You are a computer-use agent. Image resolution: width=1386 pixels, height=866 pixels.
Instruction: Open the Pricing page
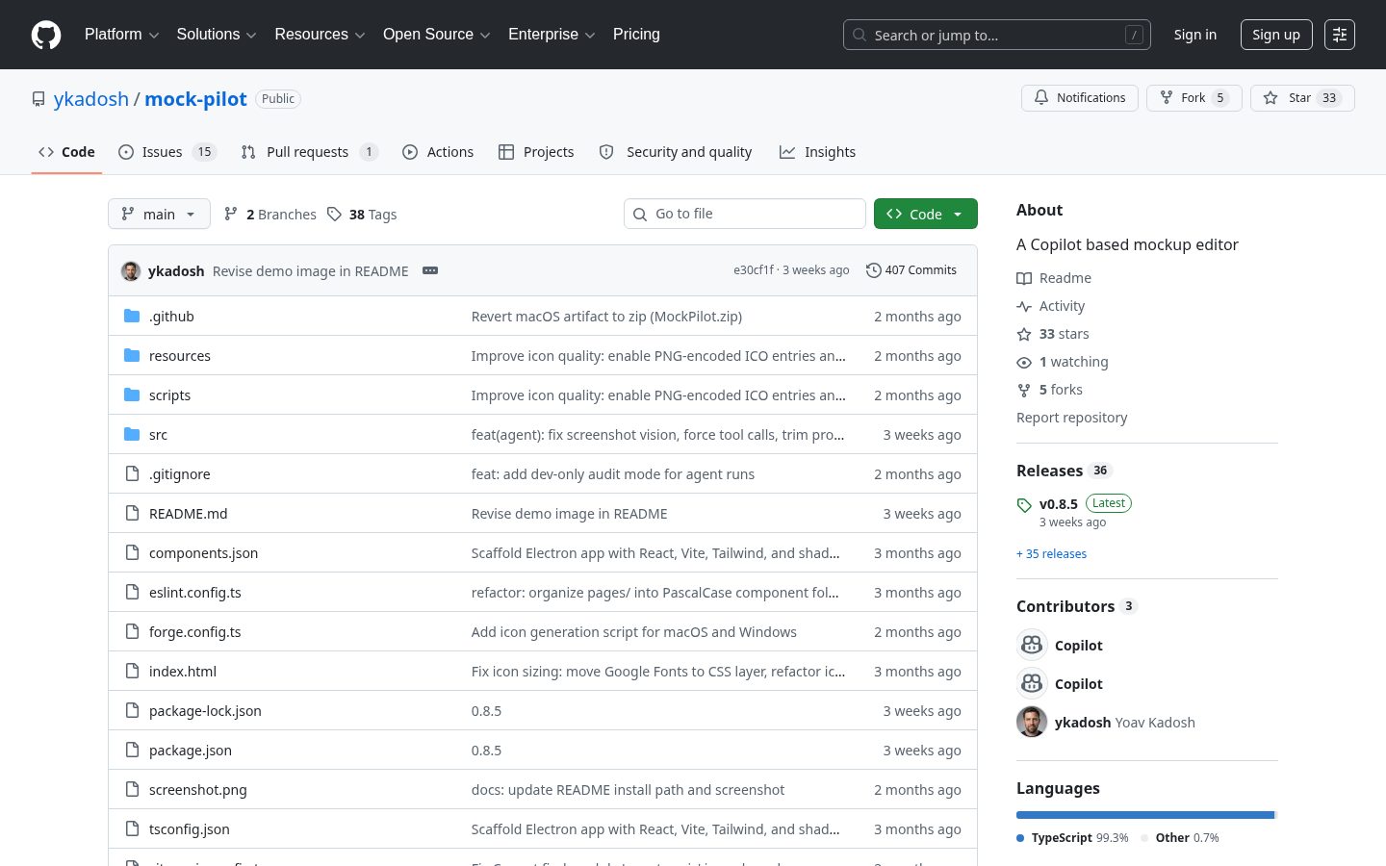(636, 35)
